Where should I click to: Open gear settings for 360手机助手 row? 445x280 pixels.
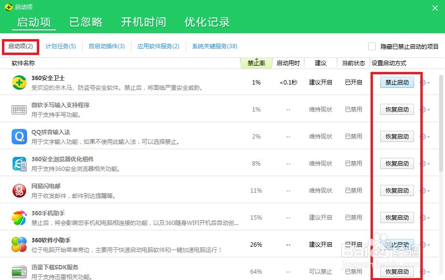pos(424,218)
